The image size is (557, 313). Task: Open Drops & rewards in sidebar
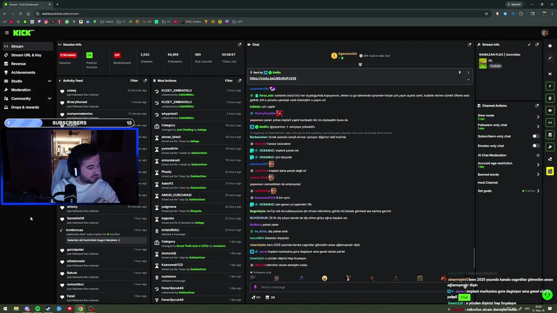[x=27, y=107]
